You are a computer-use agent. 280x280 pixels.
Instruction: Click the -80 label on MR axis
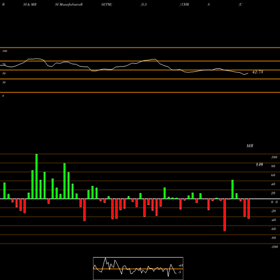273,238
